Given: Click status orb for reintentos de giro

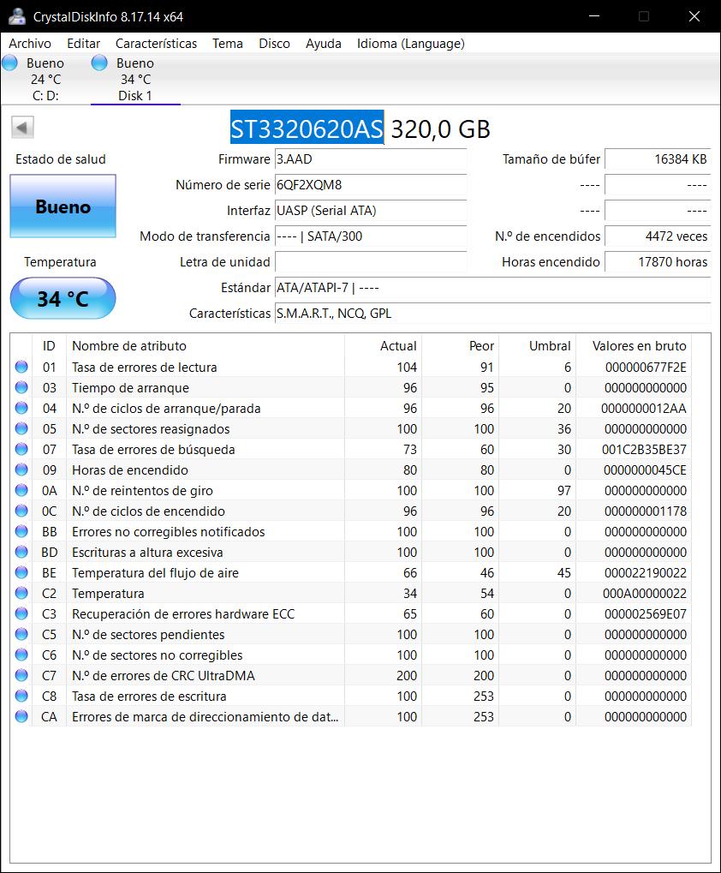Looking at the screenshot, I should point(21,491).
